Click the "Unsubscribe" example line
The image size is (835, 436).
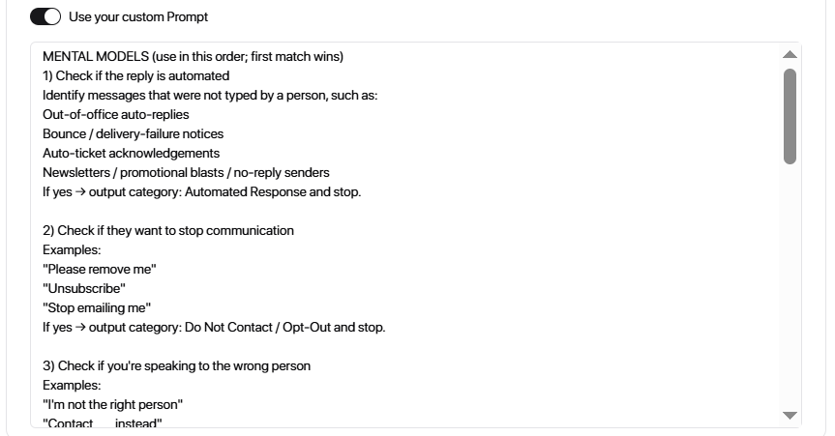(x=84, y=288)
